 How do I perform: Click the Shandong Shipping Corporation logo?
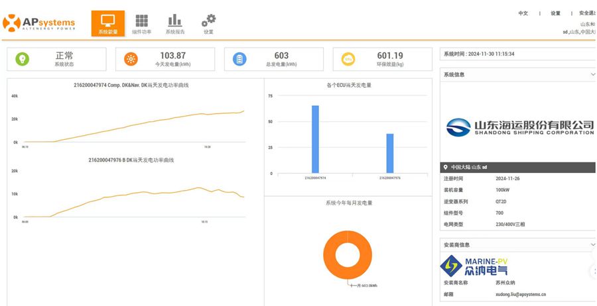[519, 127]
